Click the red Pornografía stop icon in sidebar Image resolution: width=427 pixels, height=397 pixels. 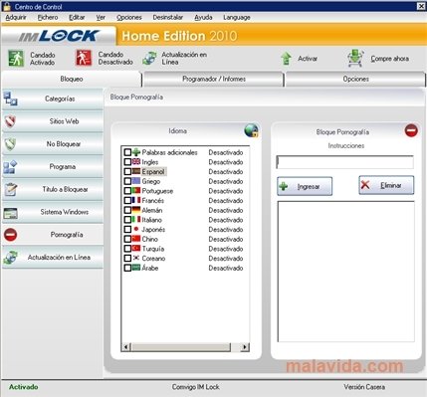pos(10,235)
